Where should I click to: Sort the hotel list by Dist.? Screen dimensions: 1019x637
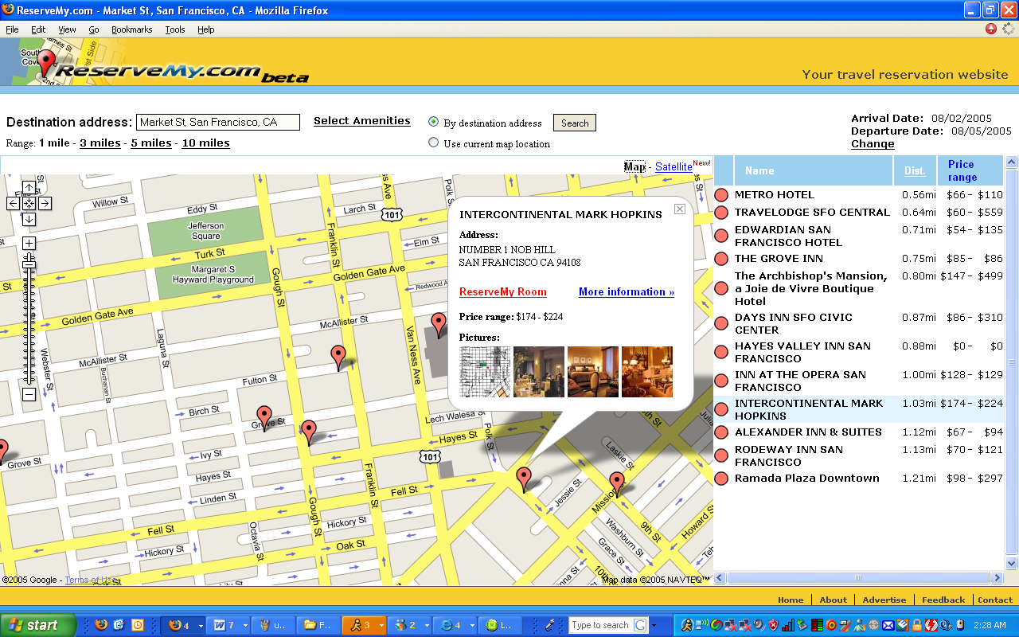[915, 171]
